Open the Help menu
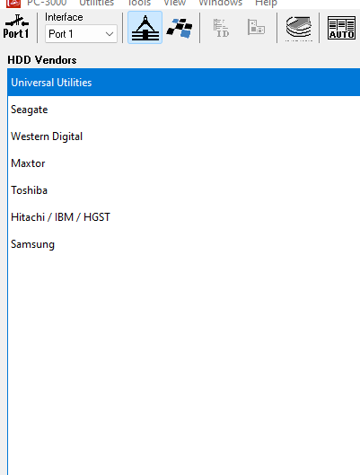The width and height of the screenshot is (360, 475). 266,3
